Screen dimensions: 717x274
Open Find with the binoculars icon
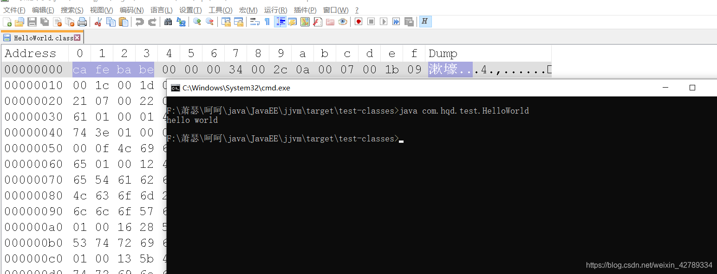click(x=168, y=21)
